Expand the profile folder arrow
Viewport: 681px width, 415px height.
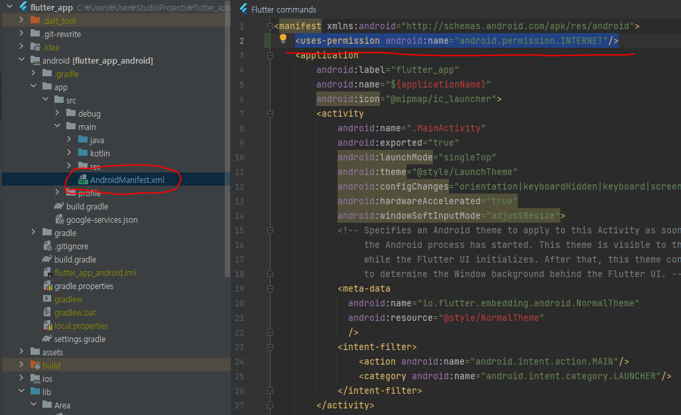(57, 192)
